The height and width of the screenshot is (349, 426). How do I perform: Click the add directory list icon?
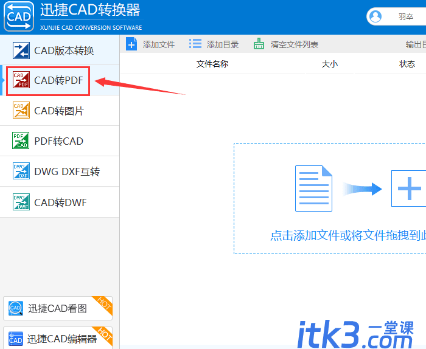[x=195, y=44]
